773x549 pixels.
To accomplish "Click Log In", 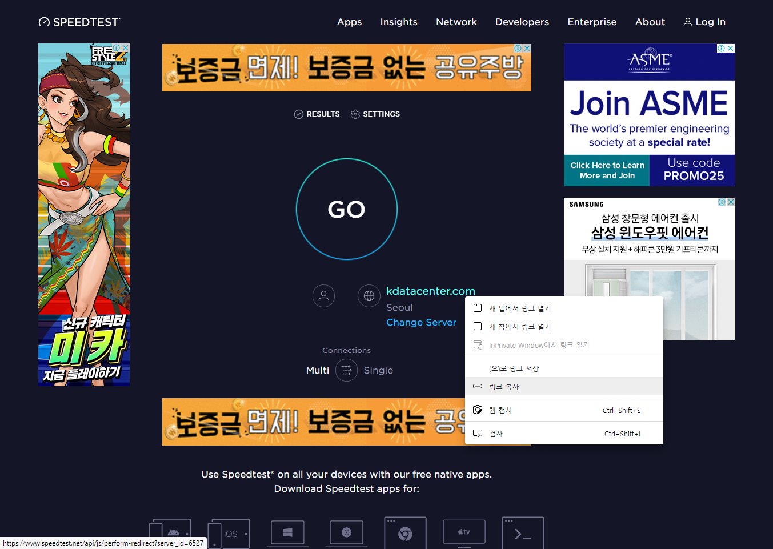I will [x=704, y=22].
